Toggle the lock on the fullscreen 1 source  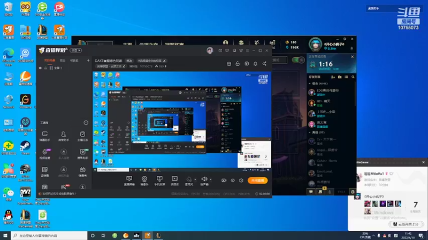click(45, 68)
